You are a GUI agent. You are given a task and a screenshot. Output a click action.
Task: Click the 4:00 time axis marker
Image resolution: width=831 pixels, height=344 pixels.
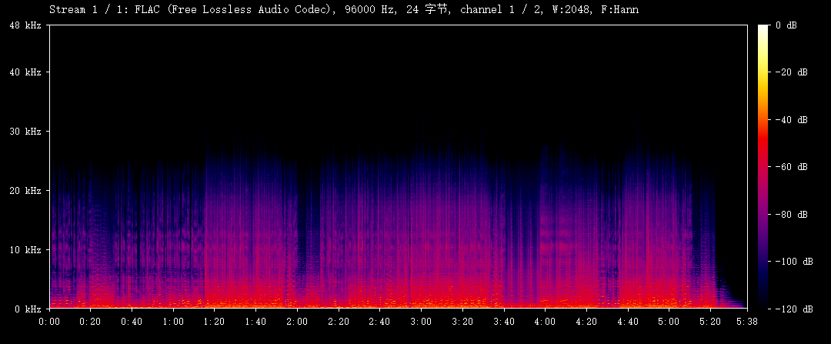coord(545,321)
